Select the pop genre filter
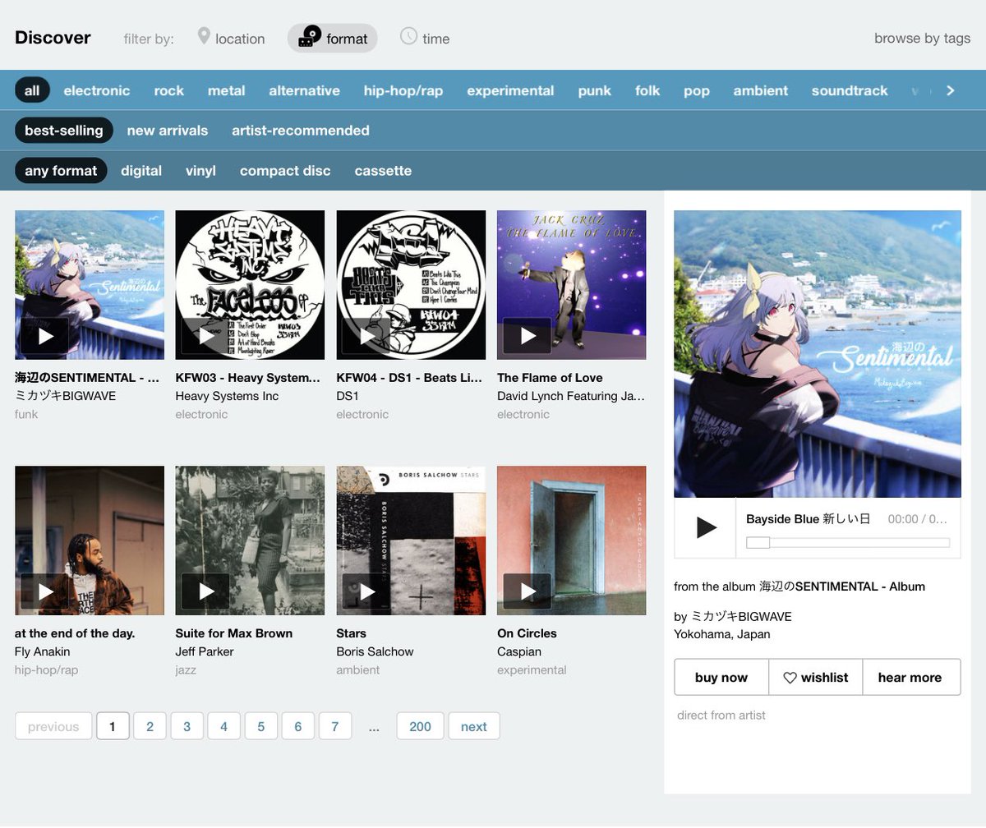The height and width of the screenshot is (828, 986). 697,90
